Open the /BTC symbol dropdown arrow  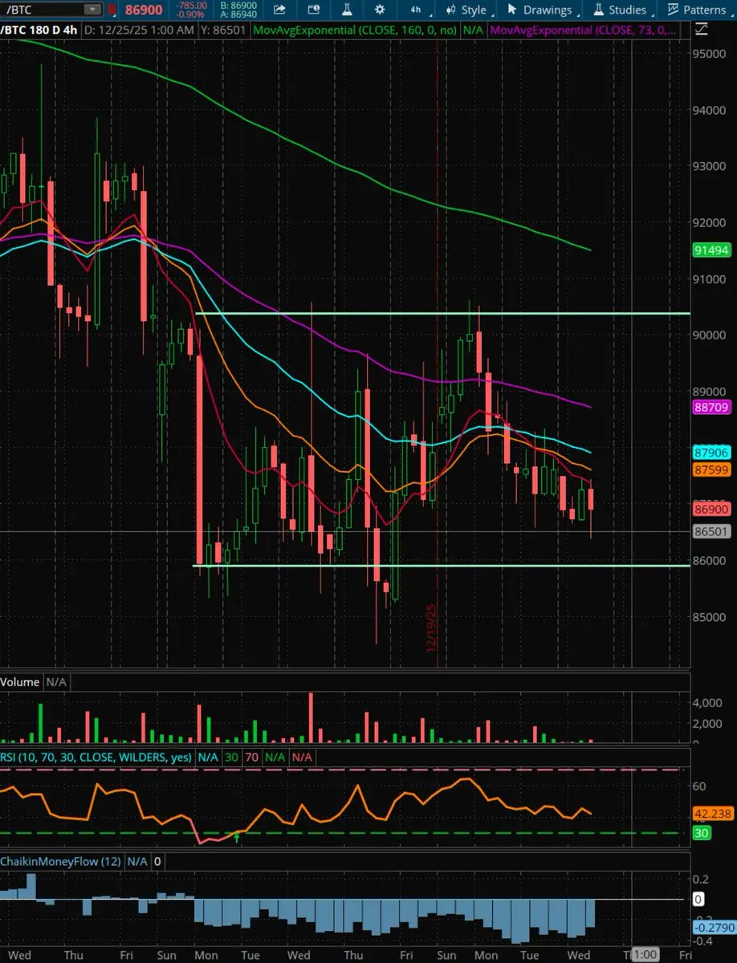[93, 10]
